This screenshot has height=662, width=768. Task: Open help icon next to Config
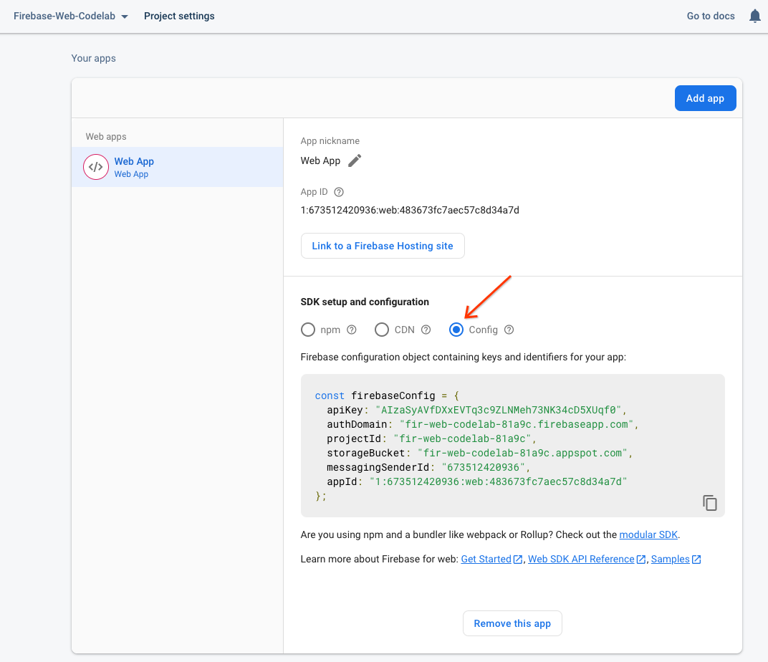[509, 330]
